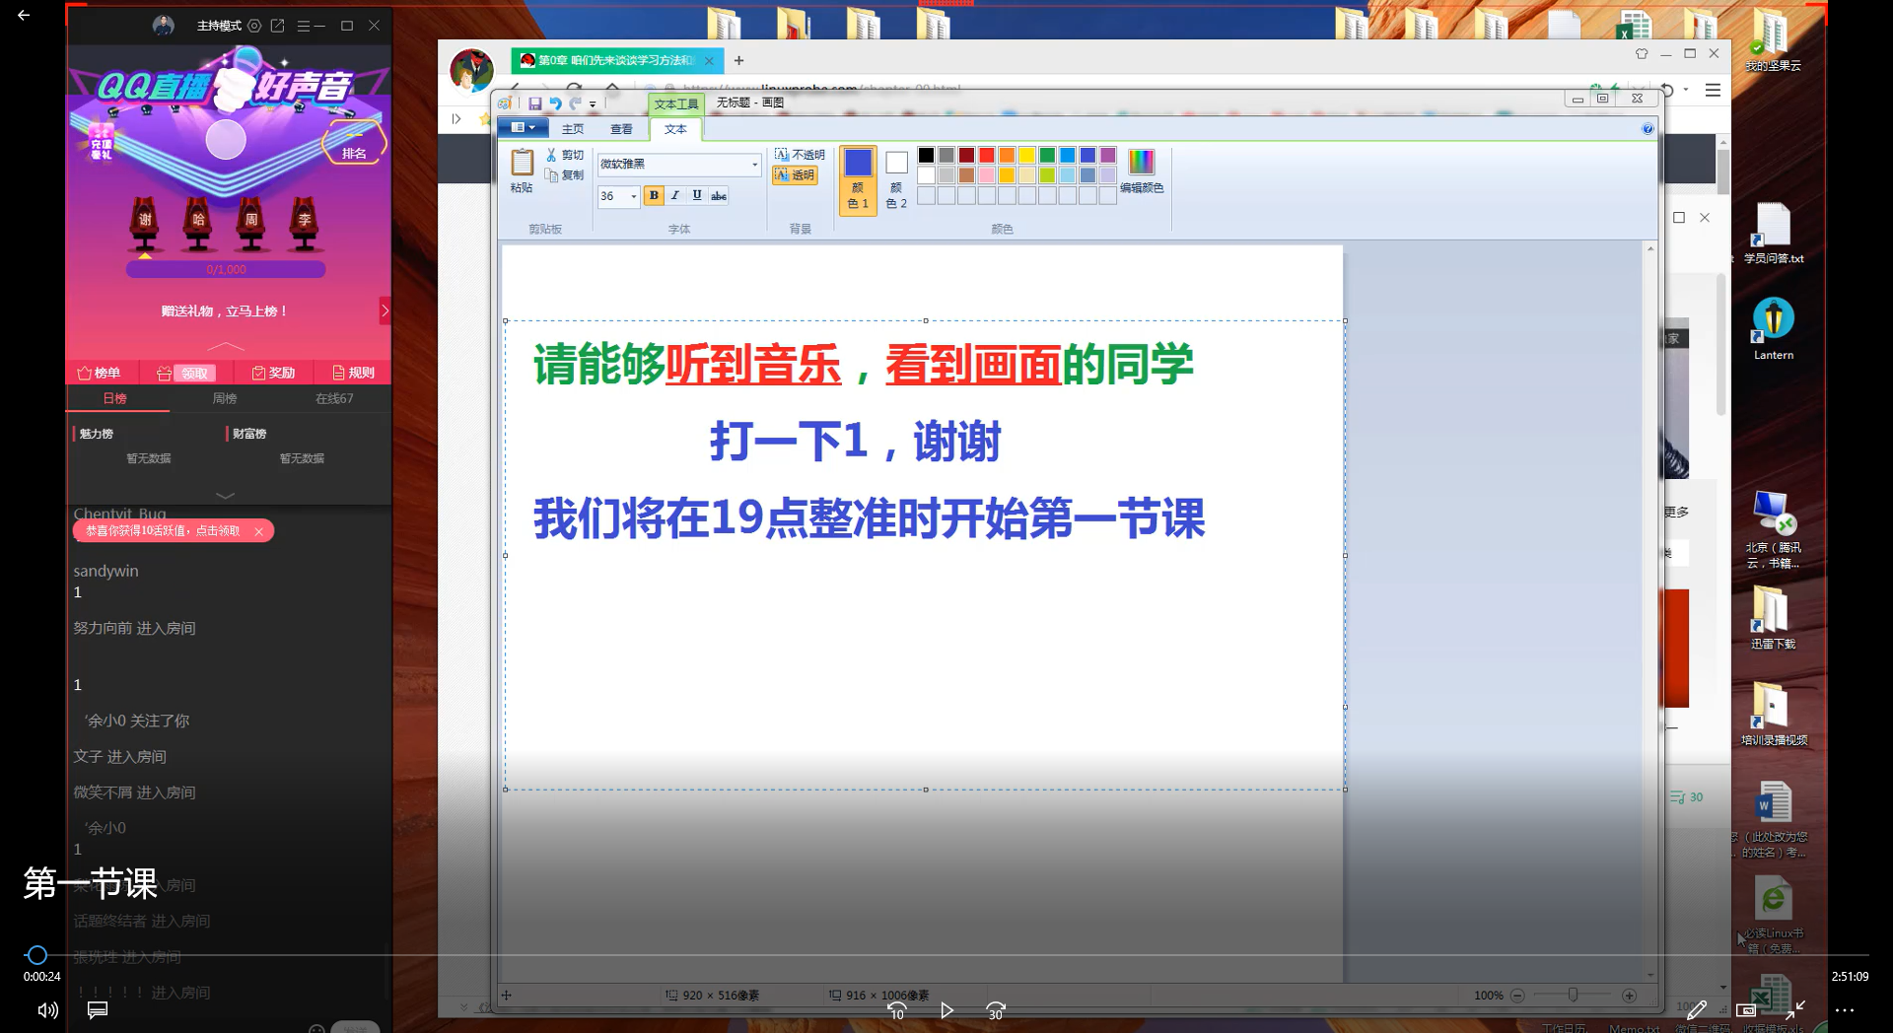The image size is (1893, 1033).
Task: Open the Paint file menu button
Action: pyautogui.click(x=523, y=127)
